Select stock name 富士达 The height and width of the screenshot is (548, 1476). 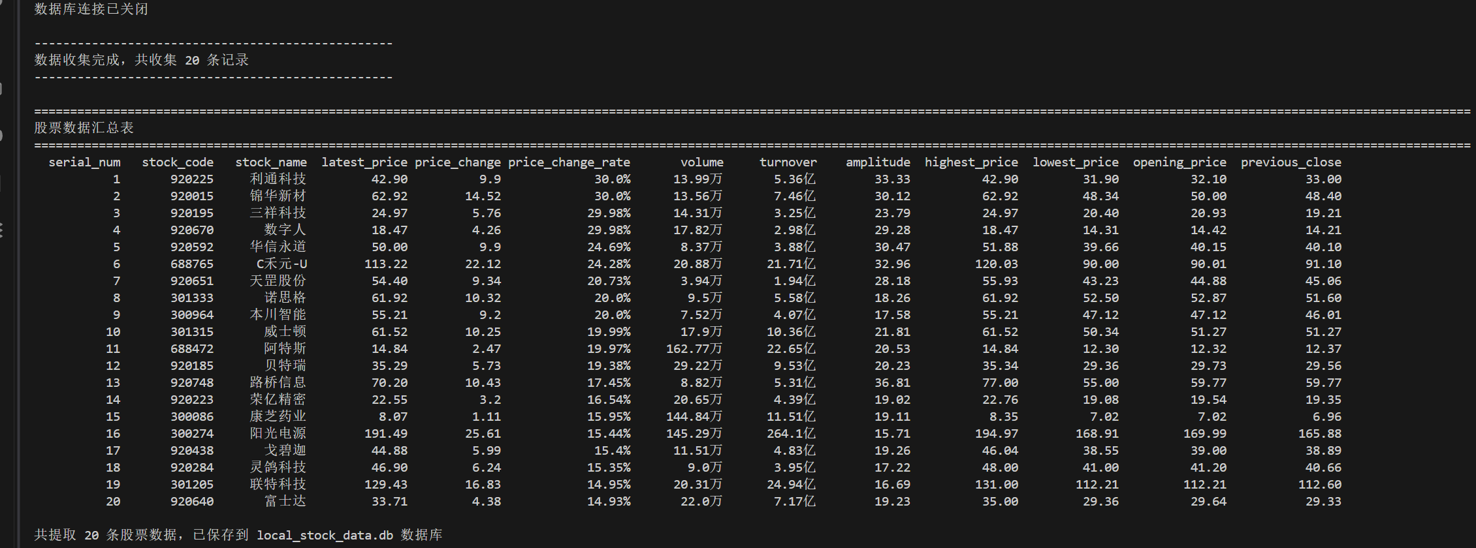(x=285, y=501)
